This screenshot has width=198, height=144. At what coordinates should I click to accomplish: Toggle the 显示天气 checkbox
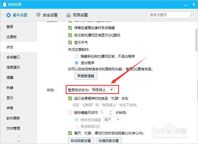click(70, 42)
